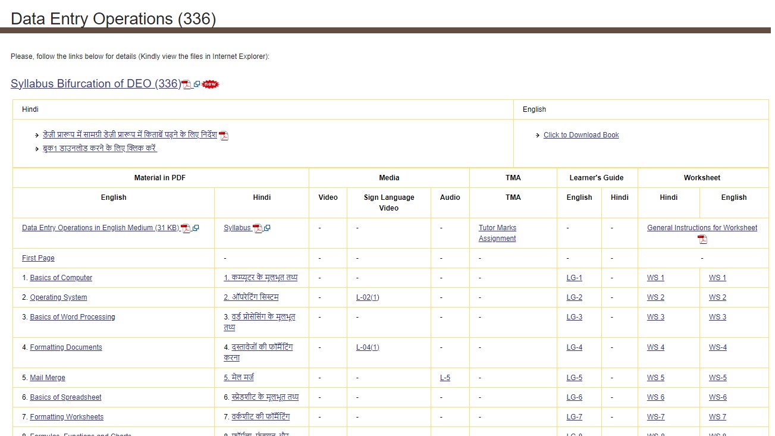Click PDF icon under General Instructions for Worksheet
This screenshot has height=436, width=775.
point(702,239)
